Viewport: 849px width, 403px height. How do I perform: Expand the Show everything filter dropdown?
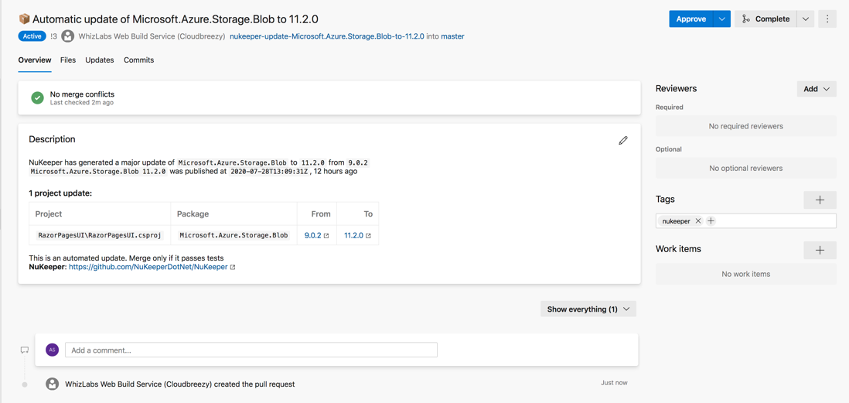(588, 309)
